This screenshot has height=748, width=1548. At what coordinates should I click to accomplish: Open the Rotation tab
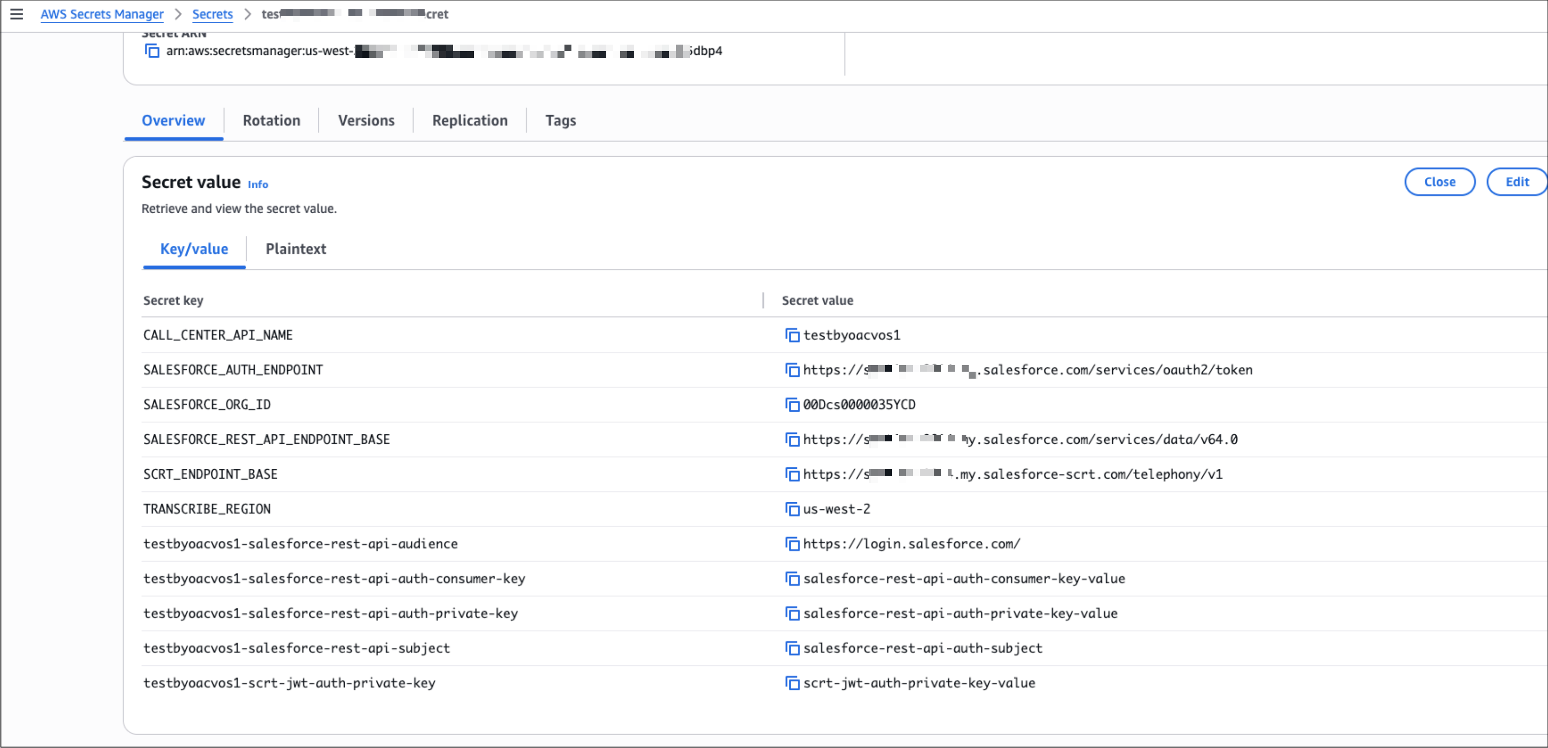272,121
